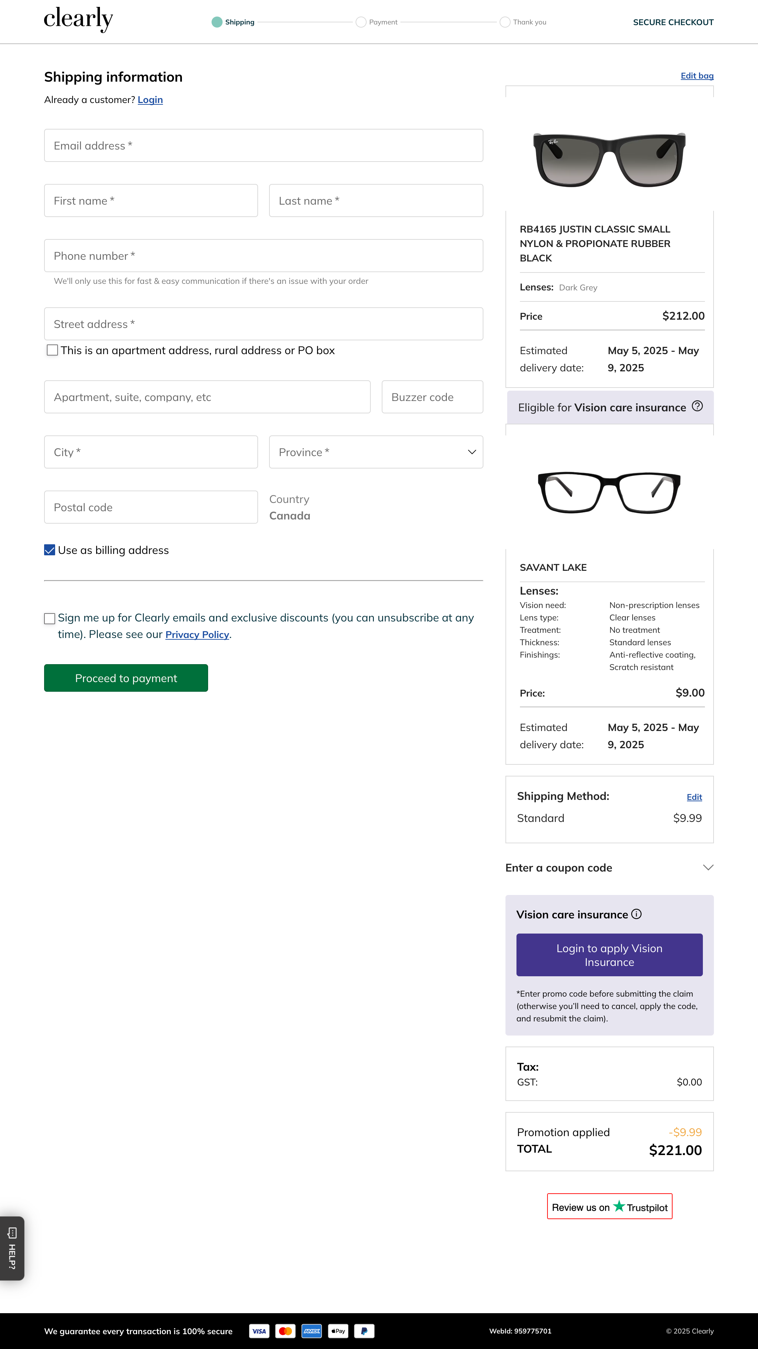Click the Vision care insurance help question icon
The image size is (758, 1349).
[x=697, y=406]
